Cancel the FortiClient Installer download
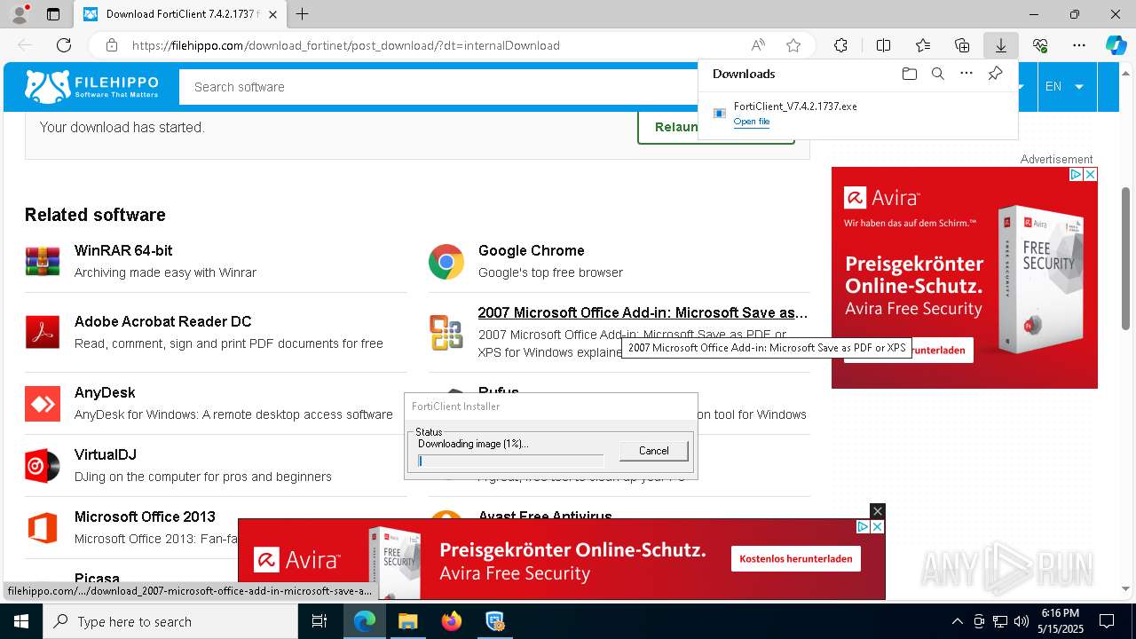1136x639 pixels. point(654,451)
